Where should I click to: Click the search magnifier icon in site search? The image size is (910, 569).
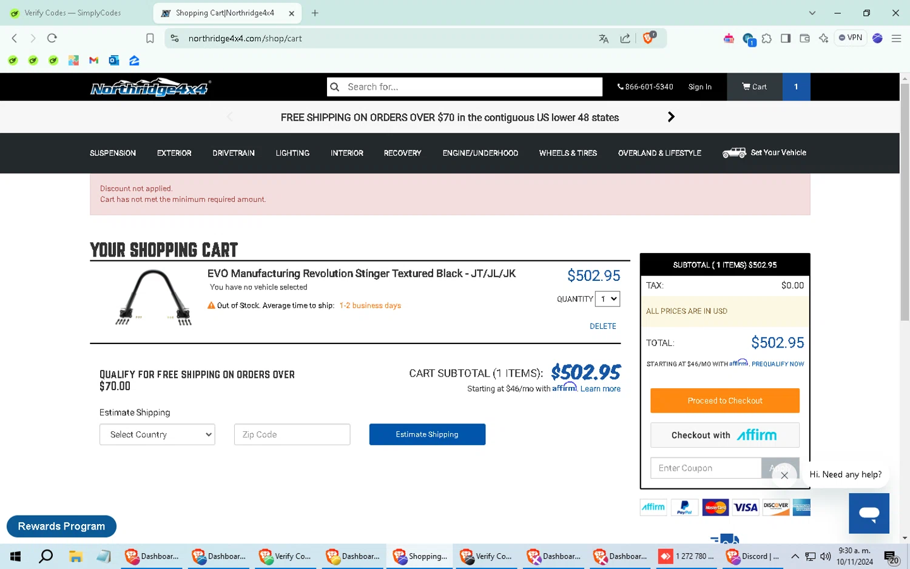point(335,87)
